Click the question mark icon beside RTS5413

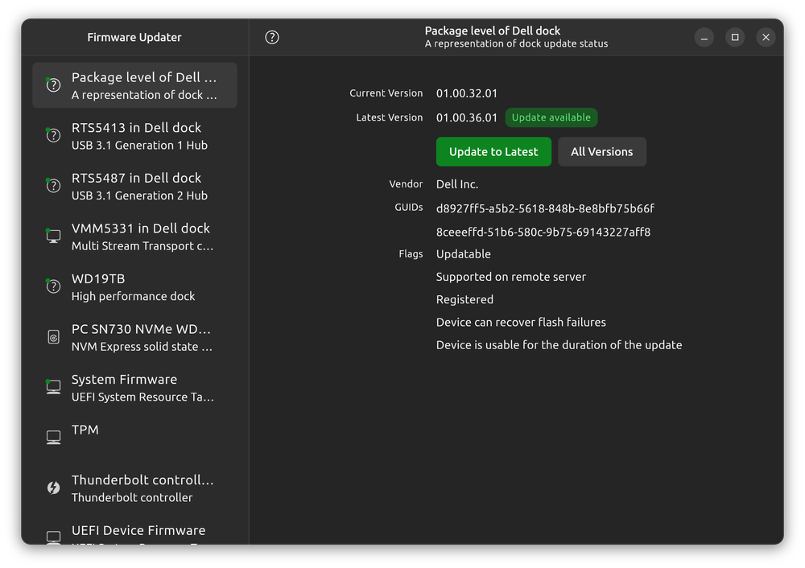click(52, 135)
